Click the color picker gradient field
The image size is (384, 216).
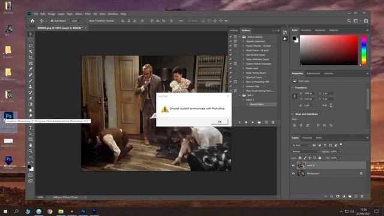click(329, 50)
